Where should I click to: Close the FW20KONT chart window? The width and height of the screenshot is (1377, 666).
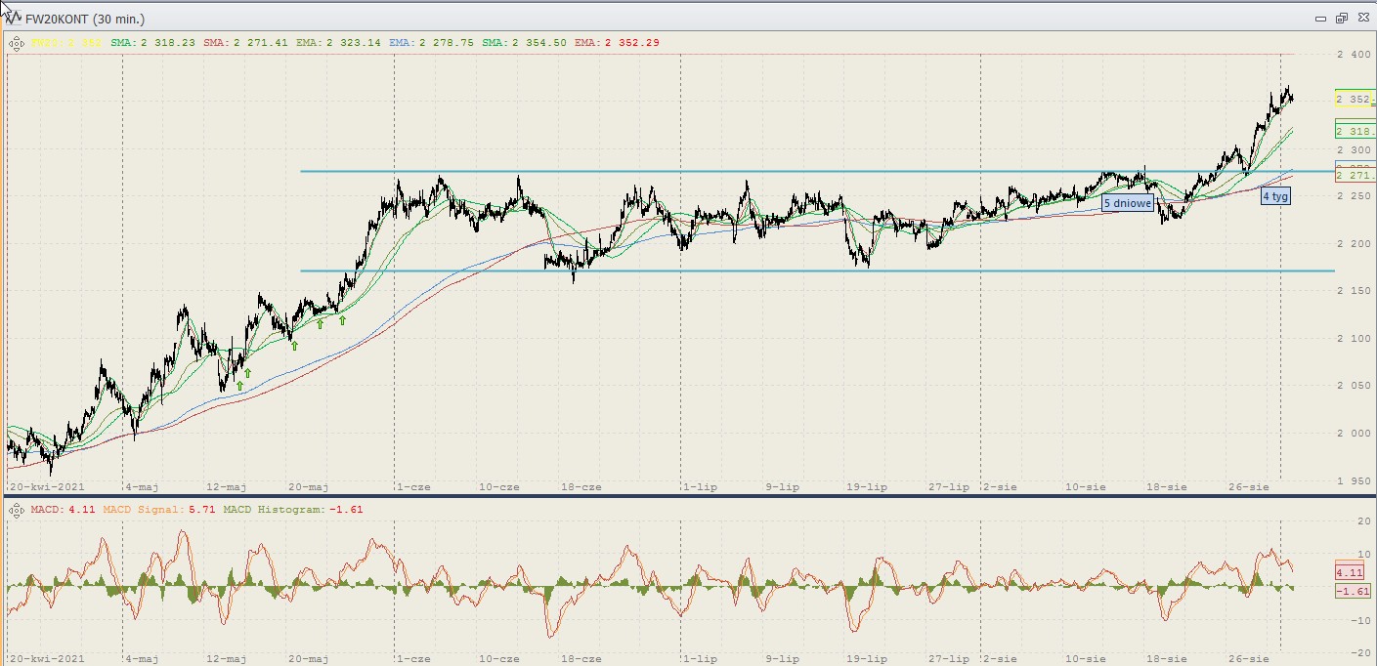tap(1361, 18)
